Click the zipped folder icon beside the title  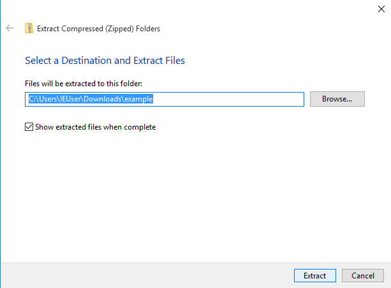tap(29, 28)
